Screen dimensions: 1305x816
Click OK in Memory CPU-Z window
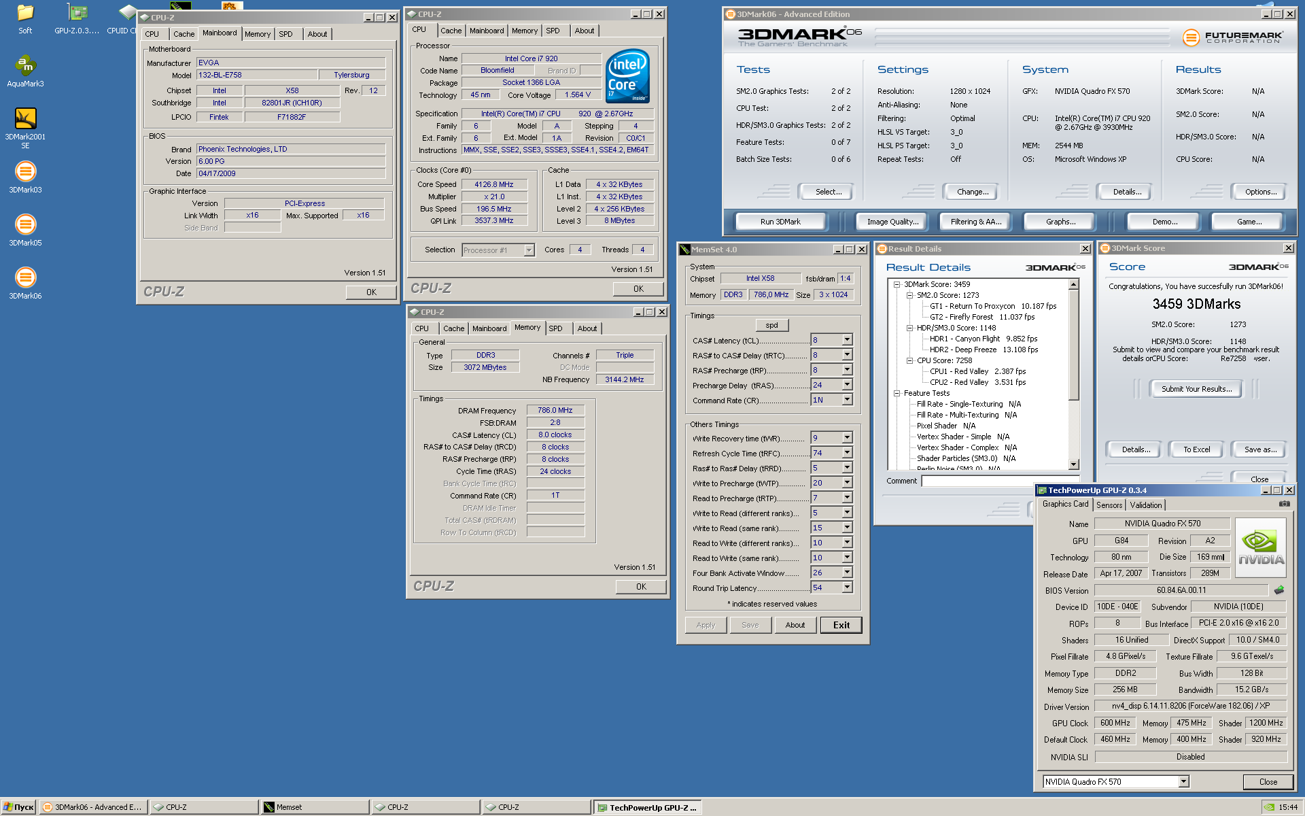[x=641, y=587]
